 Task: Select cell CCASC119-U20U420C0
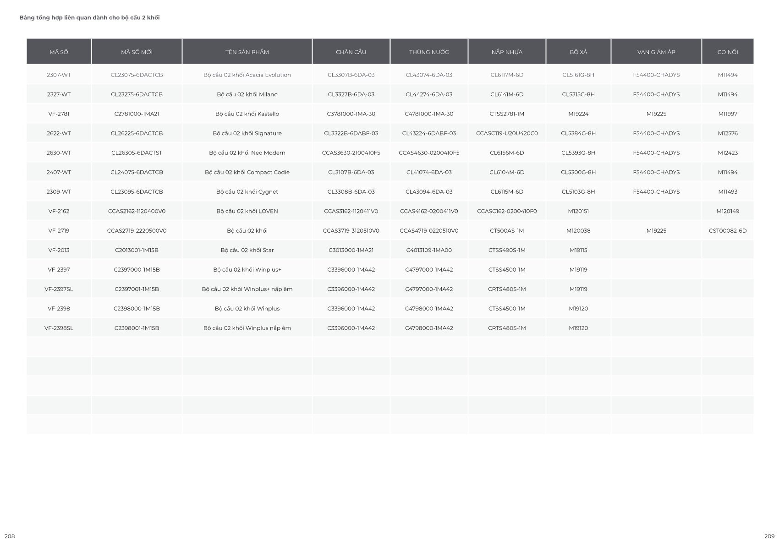[x=507, y=133]
